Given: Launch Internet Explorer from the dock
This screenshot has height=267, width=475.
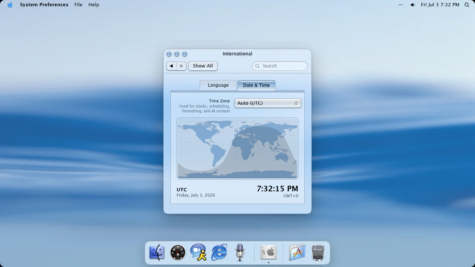Looking at the screenshot, I should tap(219, 253).
